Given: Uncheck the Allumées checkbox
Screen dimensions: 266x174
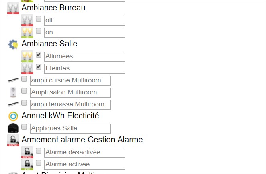Looking at the screenshot, I should pos(39,55).
